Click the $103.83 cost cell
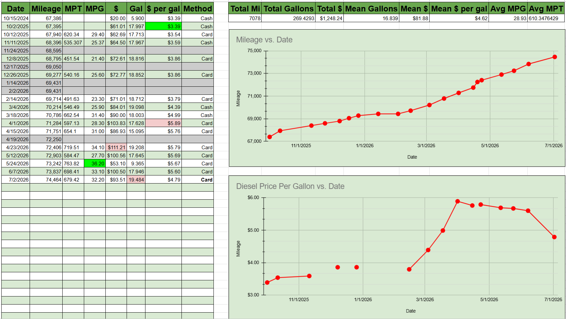566x319 pixels. [x=116, y=123]
